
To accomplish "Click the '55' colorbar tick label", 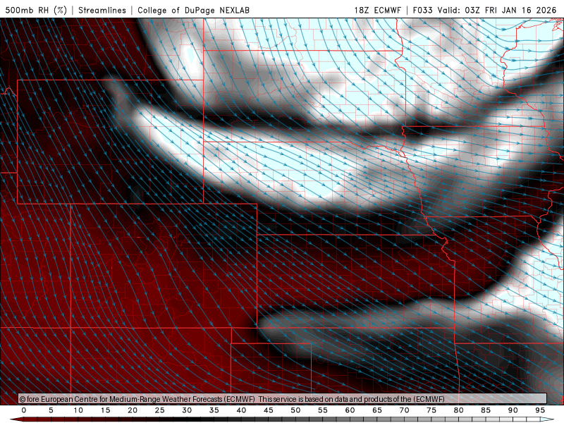I will coord(323,410).
